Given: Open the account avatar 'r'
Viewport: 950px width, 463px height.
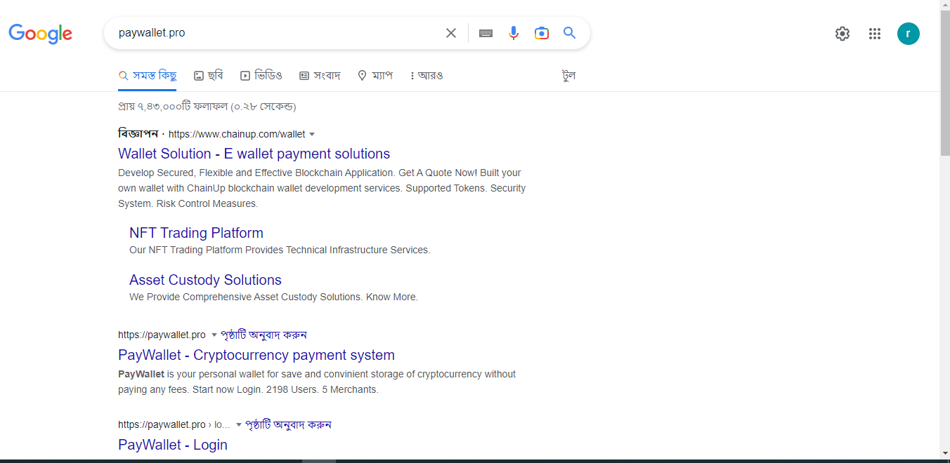Looking at the screenshot, I should tap(909, 34).
